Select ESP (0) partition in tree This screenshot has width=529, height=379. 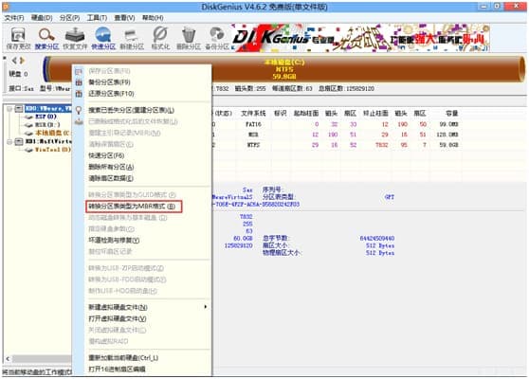pos(46,117)
